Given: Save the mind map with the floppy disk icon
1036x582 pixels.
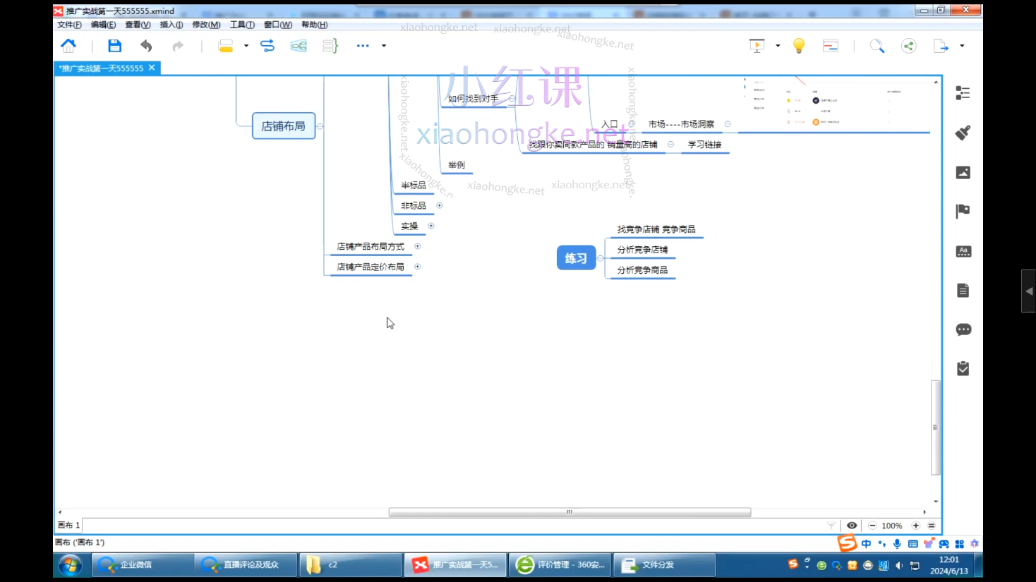Looking at the screenshot, I should 114,46.
